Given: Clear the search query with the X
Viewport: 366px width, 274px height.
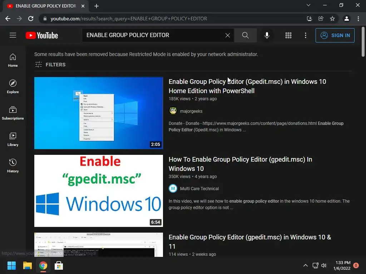Looking at the screenshot, I should tap(228, 35).
